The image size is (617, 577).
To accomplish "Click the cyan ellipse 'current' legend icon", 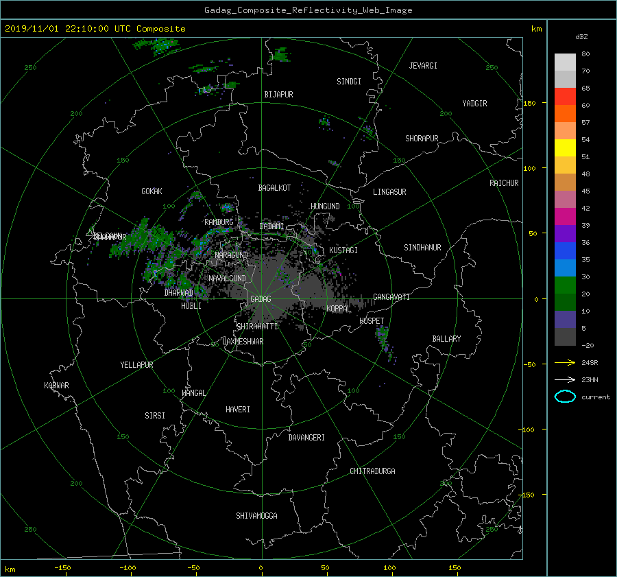I will [565, 397].
